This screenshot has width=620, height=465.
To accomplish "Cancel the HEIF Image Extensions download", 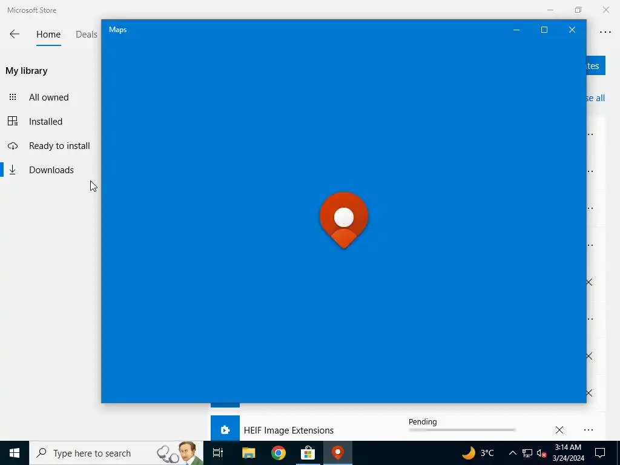I will click(x=559, y=430).
